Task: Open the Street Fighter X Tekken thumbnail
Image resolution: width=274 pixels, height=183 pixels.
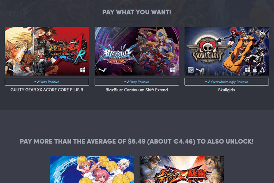Action: tap(182, 170)
